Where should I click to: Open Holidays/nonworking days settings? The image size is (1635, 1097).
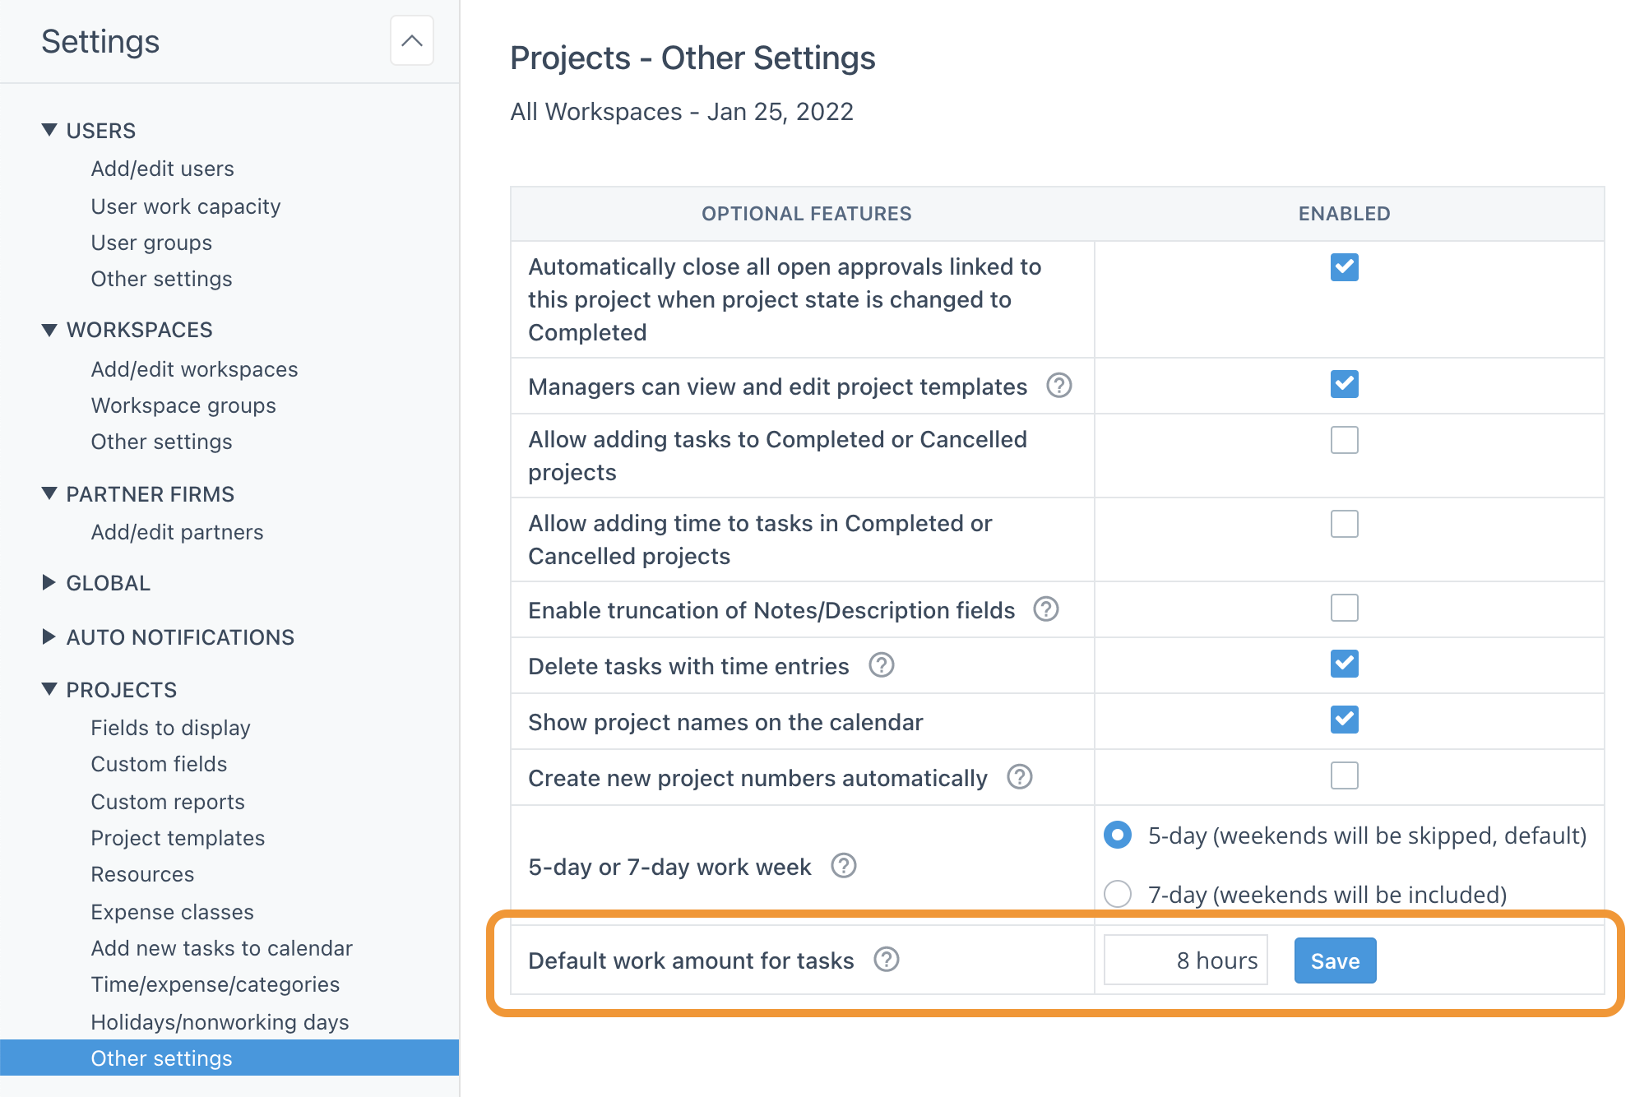point(220,1022)
